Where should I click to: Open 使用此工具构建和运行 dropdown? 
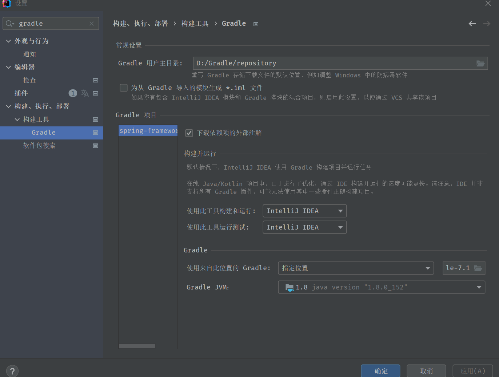(x=304, y=211)
